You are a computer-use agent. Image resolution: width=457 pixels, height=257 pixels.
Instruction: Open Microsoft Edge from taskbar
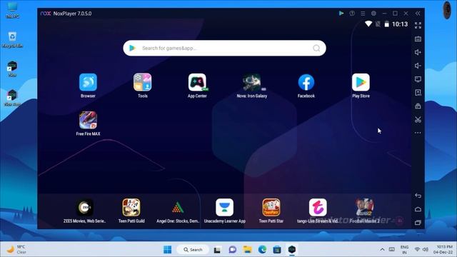point(262,249)
